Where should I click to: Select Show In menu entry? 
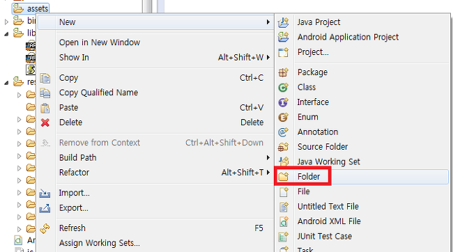(74, 58)
